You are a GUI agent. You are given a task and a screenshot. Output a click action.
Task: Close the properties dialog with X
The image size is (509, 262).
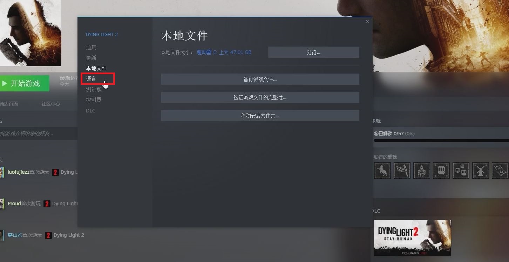[367, 21]
